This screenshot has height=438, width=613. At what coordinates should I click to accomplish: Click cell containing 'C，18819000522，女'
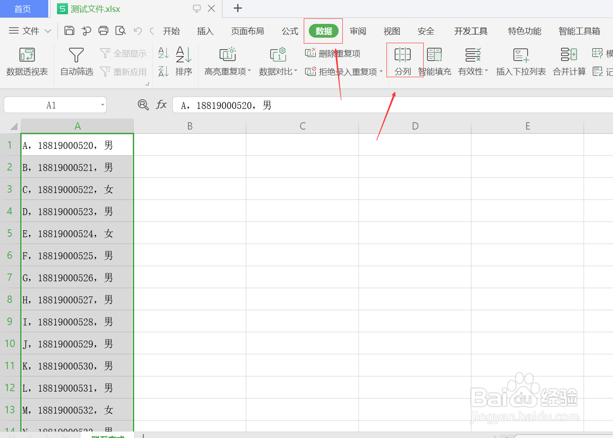tap(77, 189)
